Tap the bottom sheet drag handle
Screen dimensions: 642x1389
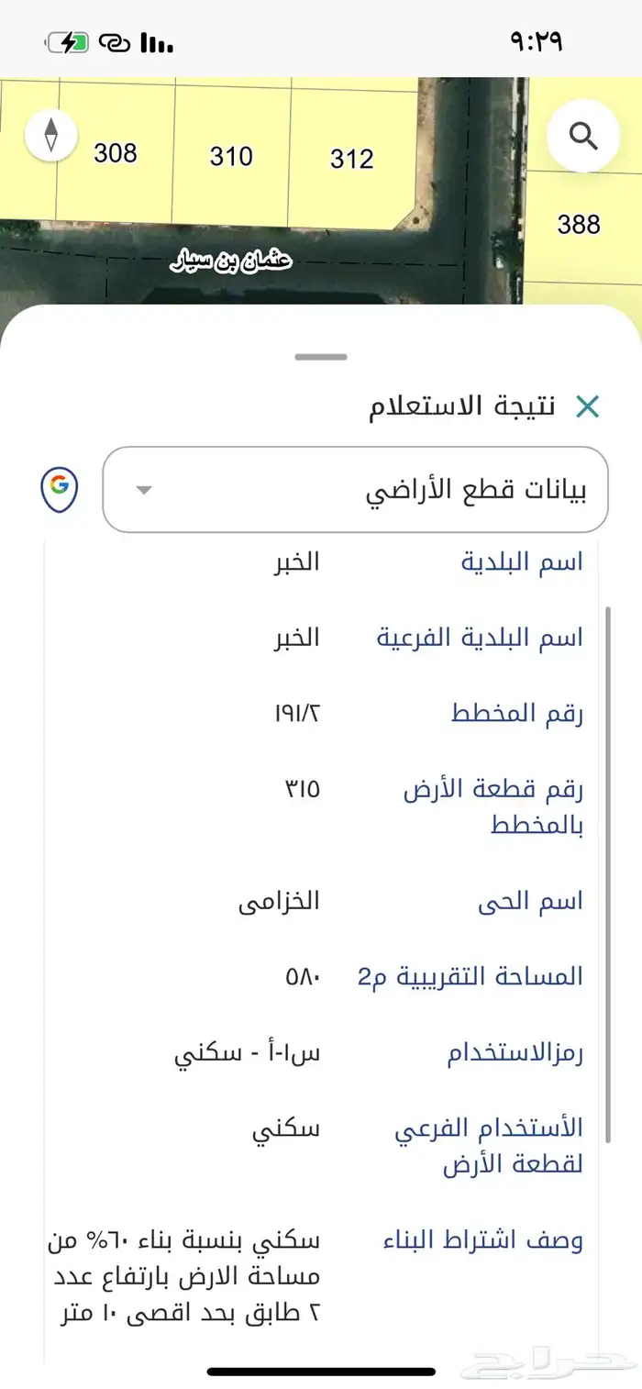point(321,357)
